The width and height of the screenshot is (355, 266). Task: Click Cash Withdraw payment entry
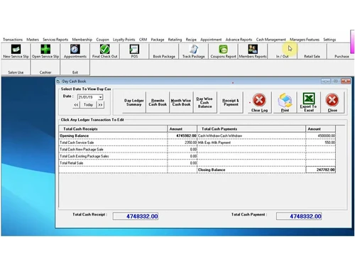point(251,135)
